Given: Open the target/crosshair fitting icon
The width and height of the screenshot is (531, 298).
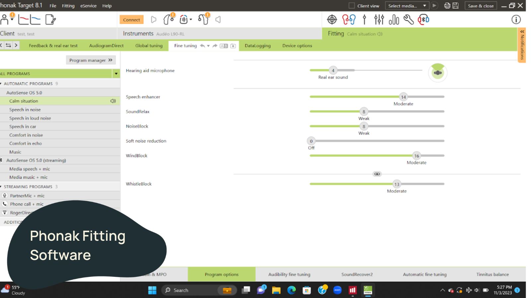Looking at the screenshot, I should (331, 20).
